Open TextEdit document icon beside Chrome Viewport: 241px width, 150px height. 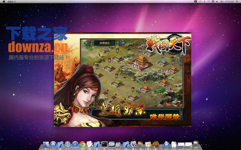[90, 144]
